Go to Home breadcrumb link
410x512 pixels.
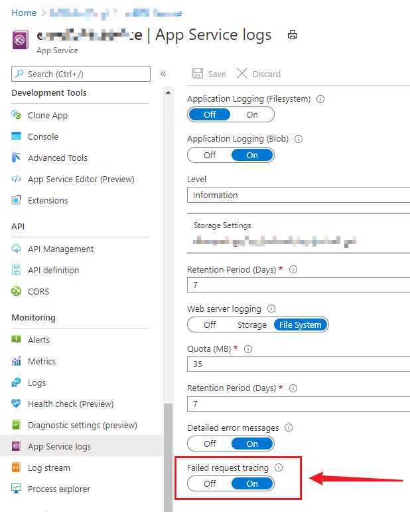(24, 13)
